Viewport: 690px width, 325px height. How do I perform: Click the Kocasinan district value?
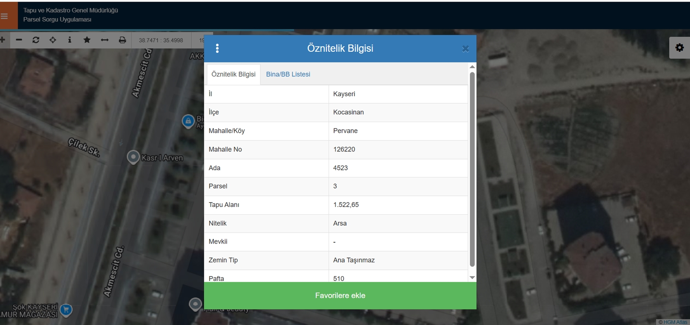(x=348, y=112)
